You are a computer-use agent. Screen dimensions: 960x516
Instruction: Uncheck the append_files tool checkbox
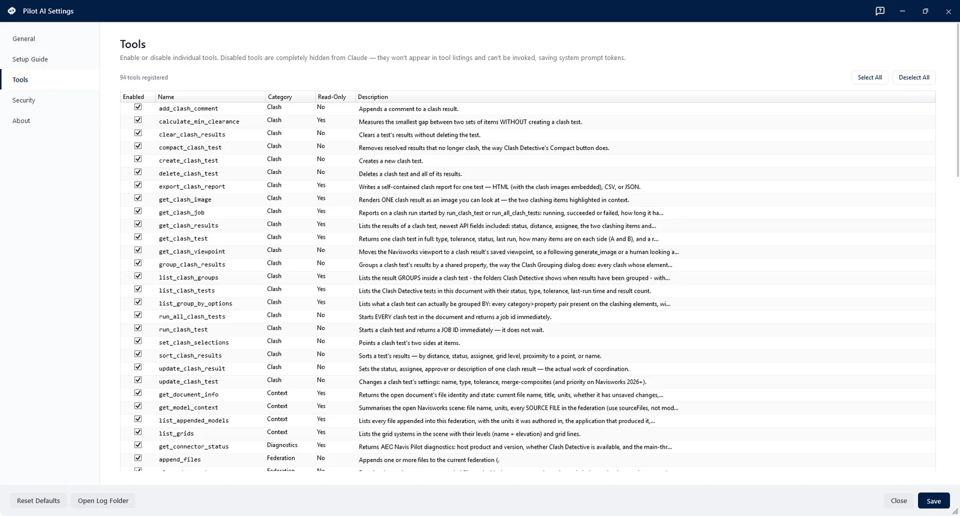138,458
